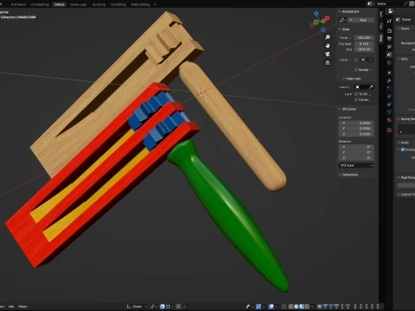
Task: Enable the Render region checkbox
Action: (356, 70)
